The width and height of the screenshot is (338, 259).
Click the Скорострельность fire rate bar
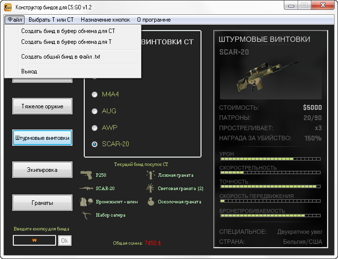point(270,173)
